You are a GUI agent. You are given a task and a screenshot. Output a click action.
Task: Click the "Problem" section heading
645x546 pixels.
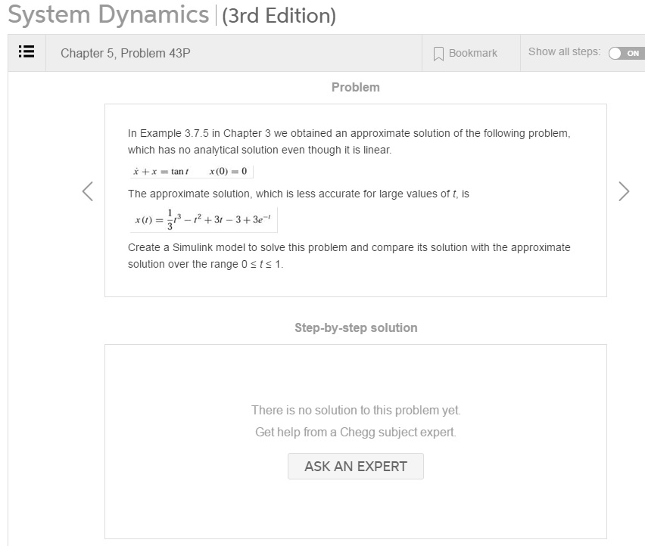(355, 87)
